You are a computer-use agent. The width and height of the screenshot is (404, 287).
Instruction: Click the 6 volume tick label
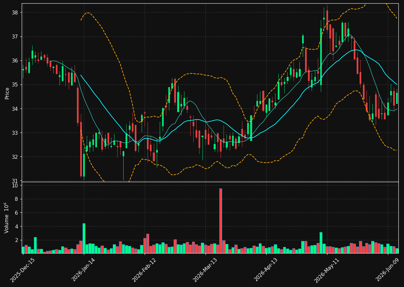(17, 213)
